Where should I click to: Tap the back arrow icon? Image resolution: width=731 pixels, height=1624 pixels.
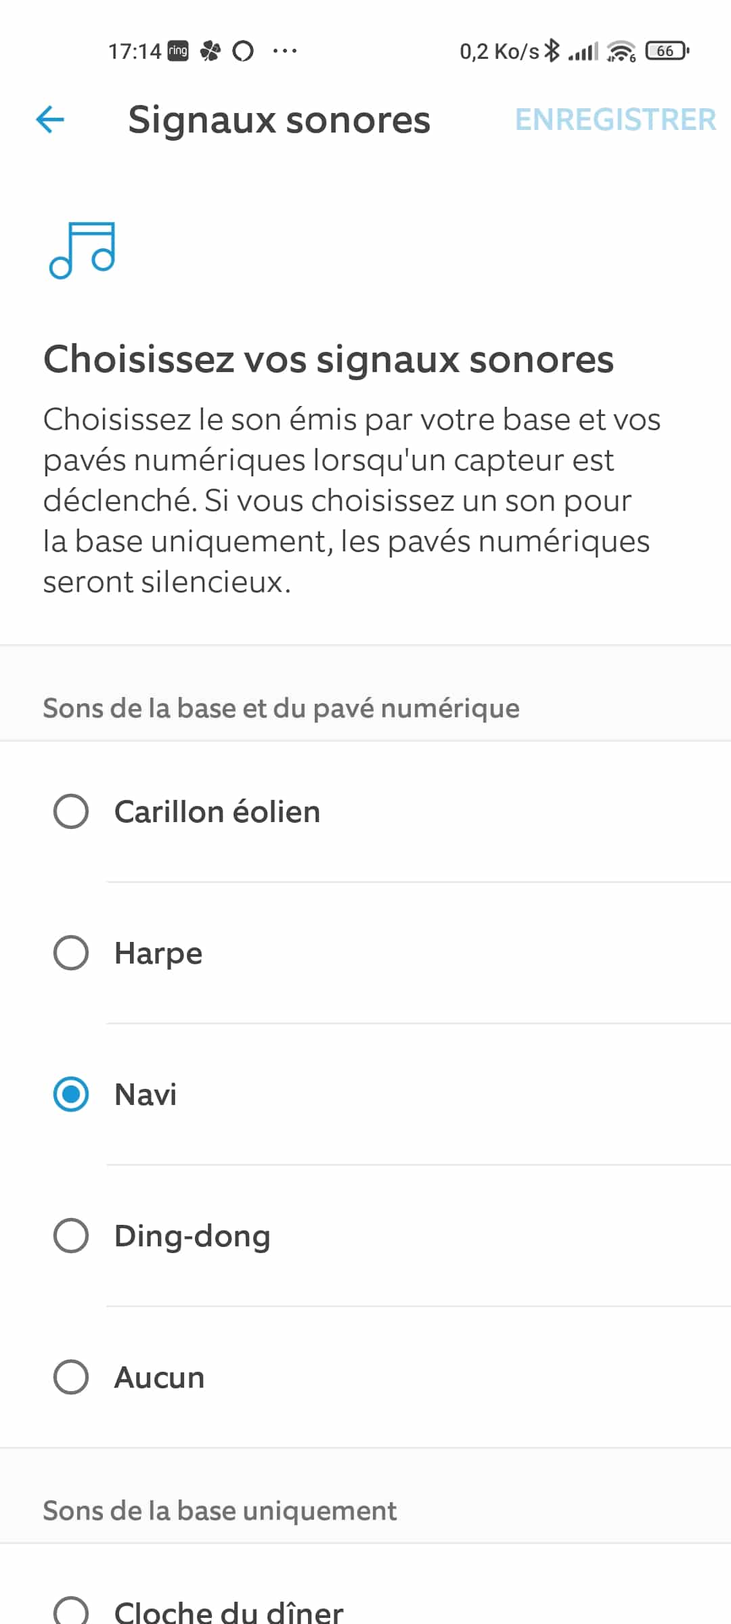point(50,120)
